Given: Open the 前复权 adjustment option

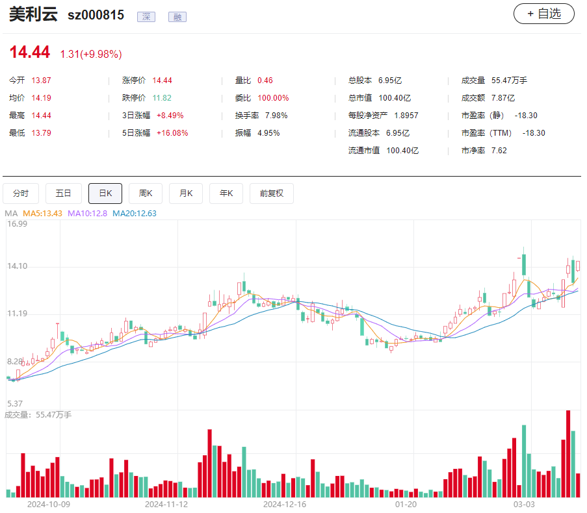Looking at the screenshot, I should coord(272,194).
